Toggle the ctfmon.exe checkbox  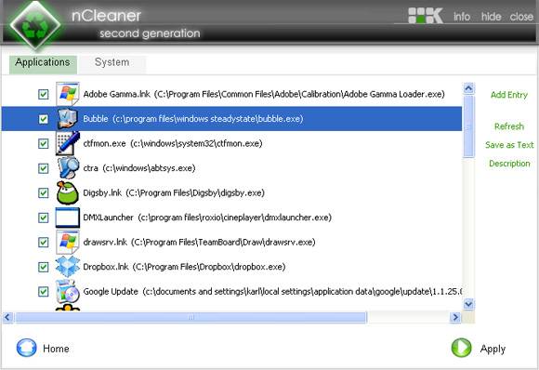[44, 144]
